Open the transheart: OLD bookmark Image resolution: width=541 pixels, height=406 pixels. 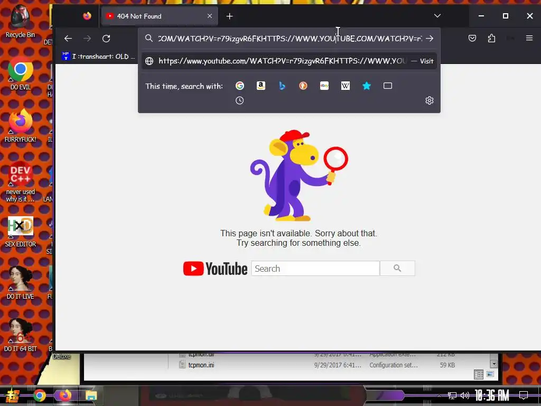tap(99, 56)
